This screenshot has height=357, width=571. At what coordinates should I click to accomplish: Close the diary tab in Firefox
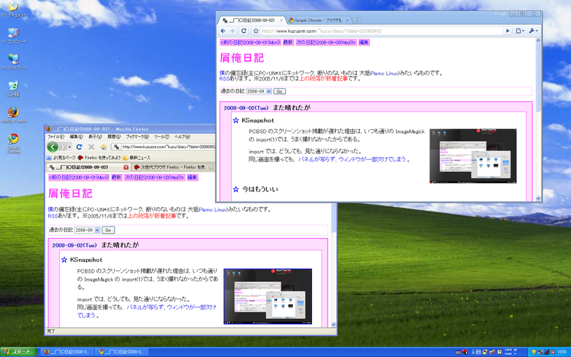tap(126, 167)
